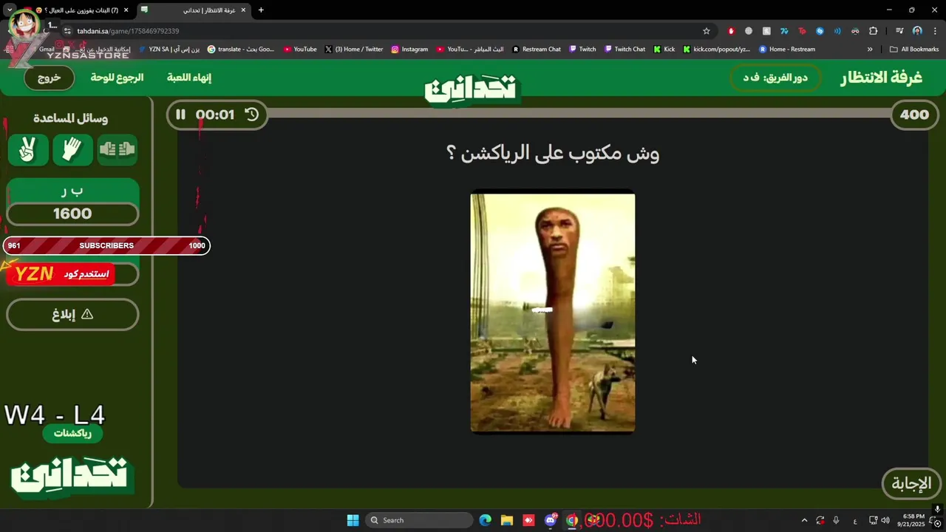Expand the hidden bookmarks chevron

coord(870,50)
